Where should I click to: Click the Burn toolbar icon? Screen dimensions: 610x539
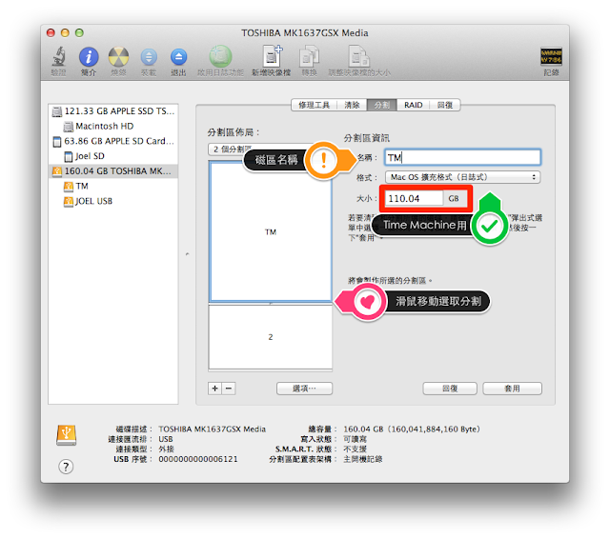118,57
